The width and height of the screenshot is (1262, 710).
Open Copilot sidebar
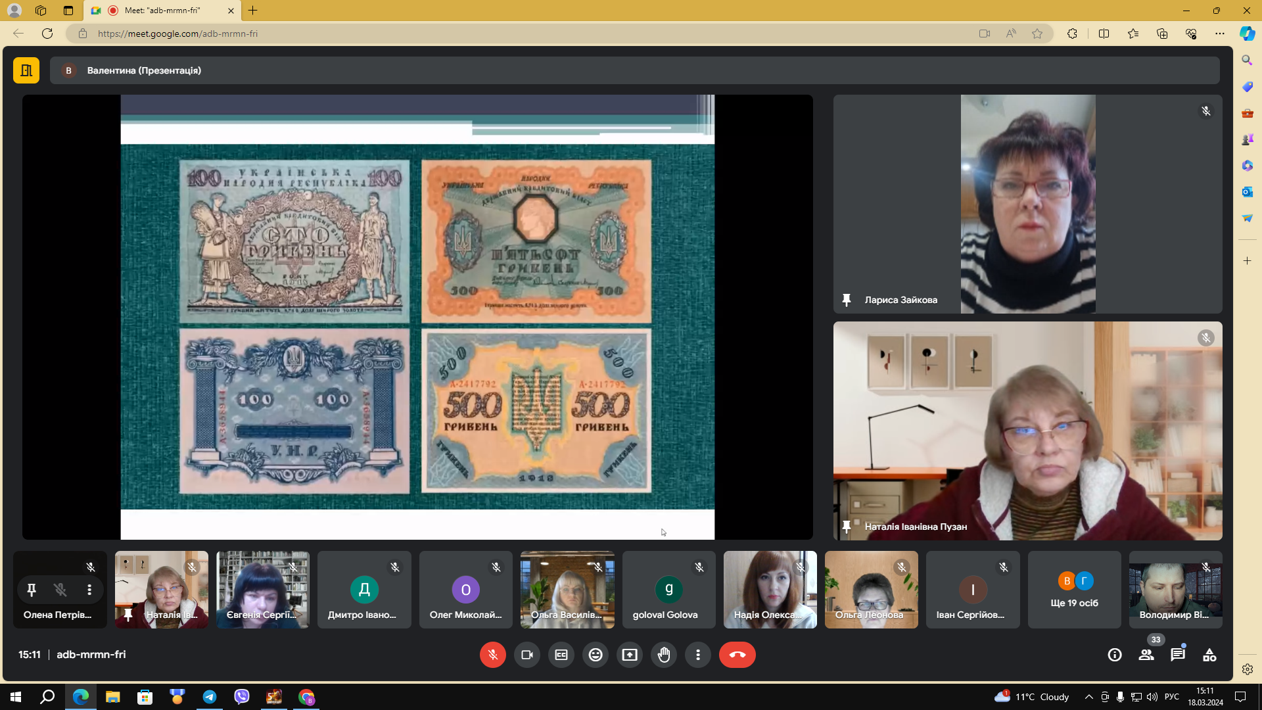1247,34
